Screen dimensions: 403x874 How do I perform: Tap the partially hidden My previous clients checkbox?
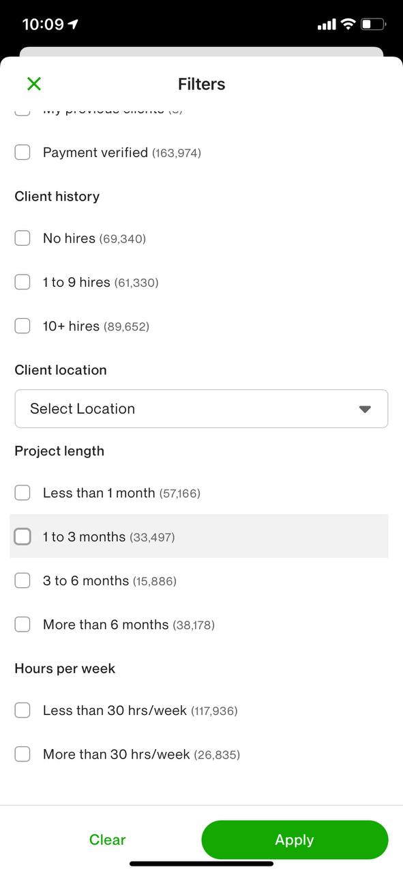pos(23,110)
